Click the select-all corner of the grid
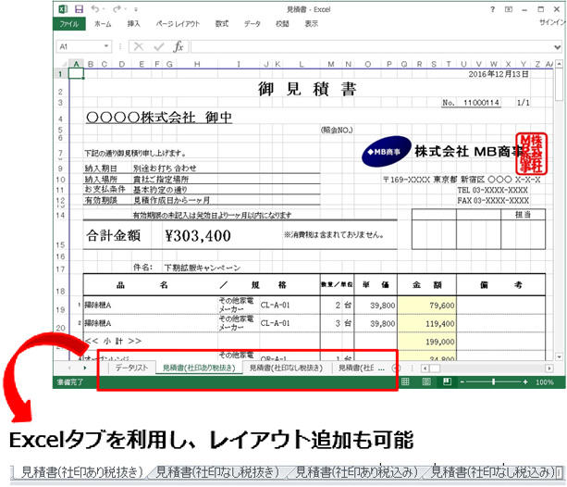 click(63, 64)
